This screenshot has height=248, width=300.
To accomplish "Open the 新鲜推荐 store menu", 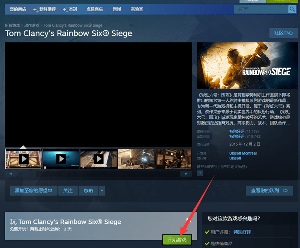I will point(45,9).
